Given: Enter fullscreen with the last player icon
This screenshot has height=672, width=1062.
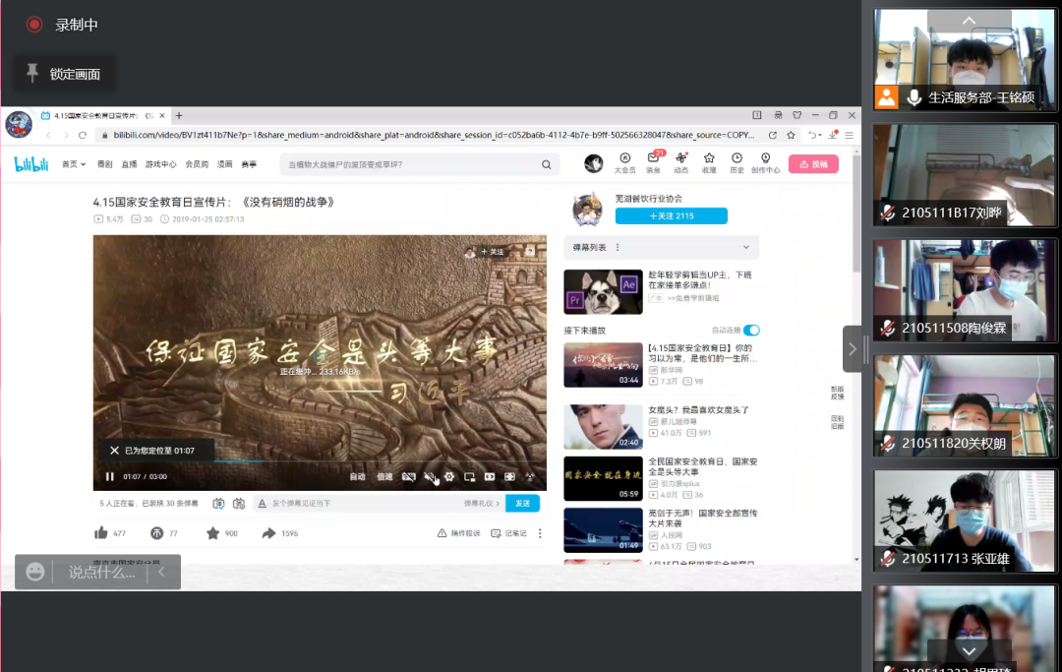Looking at the screenshot, I should click(x=530, y=477).
